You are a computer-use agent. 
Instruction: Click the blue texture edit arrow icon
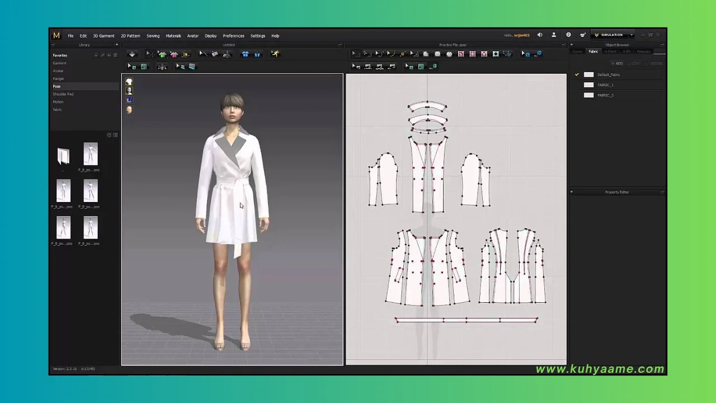click(525, 54)
